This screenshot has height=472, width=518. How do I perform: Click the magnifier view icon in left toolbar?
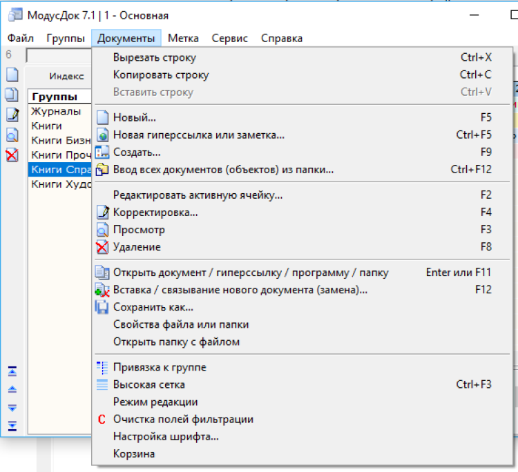(x=12, y=135)
